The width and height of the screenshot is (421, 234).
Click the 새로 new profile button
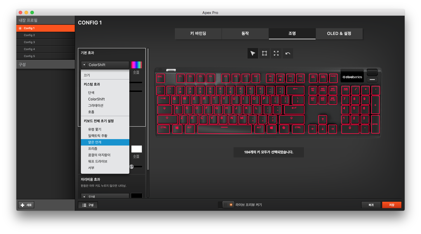26,205
